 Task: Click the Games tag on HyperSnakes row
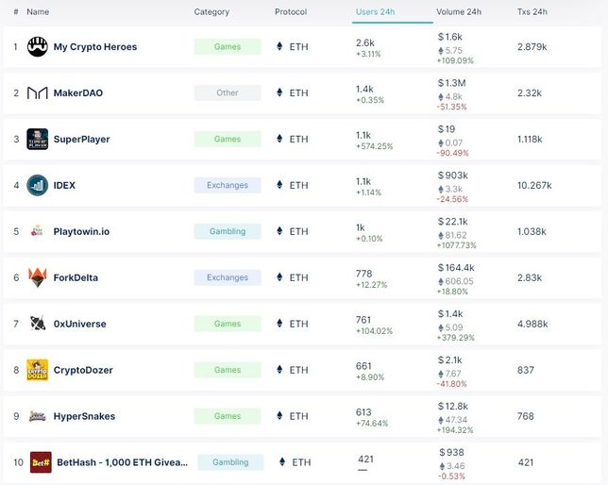pyautogui.click(x=228, y=416)
